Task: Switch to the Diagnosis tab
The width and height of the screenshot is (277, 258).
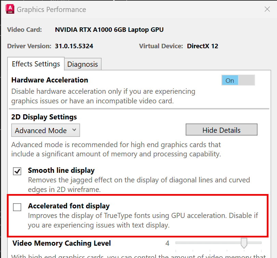Action: tap(82, 64)
